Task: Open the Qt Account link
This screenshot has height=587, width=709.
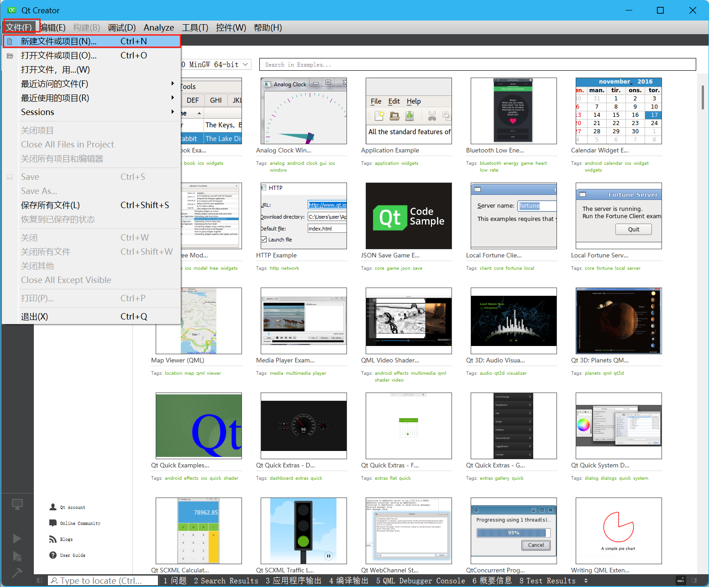Action: click(67, 507)
